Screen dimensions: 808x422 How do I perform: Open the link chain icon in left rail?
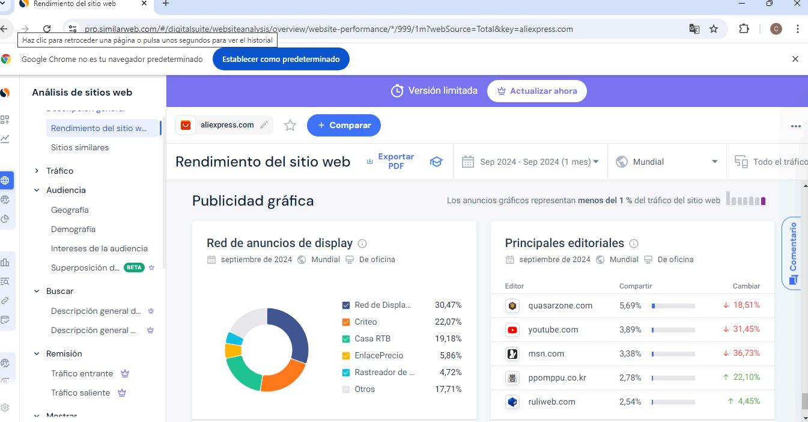pos(5,301)
